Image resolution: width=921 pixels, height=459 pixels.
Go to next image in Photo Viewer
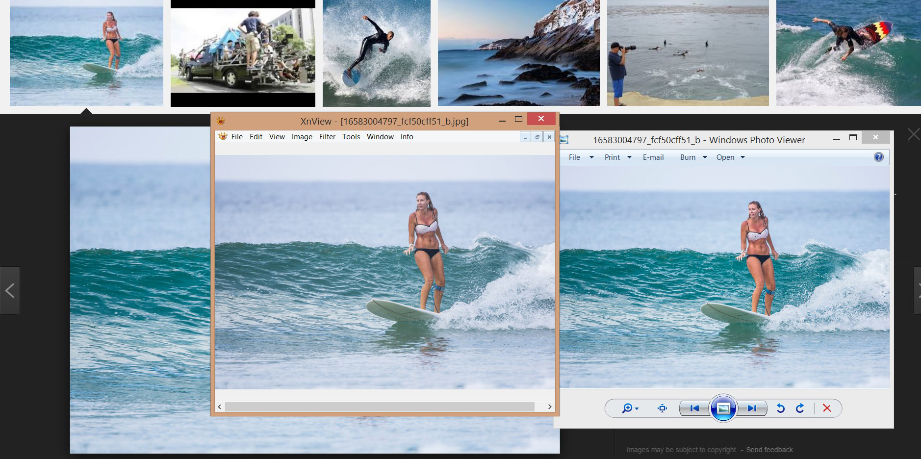click(752, 408)
